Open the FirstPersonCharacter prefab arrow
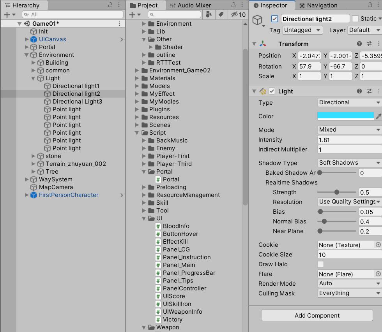Viewport: 382px width, 332px height. click(122, 195)
